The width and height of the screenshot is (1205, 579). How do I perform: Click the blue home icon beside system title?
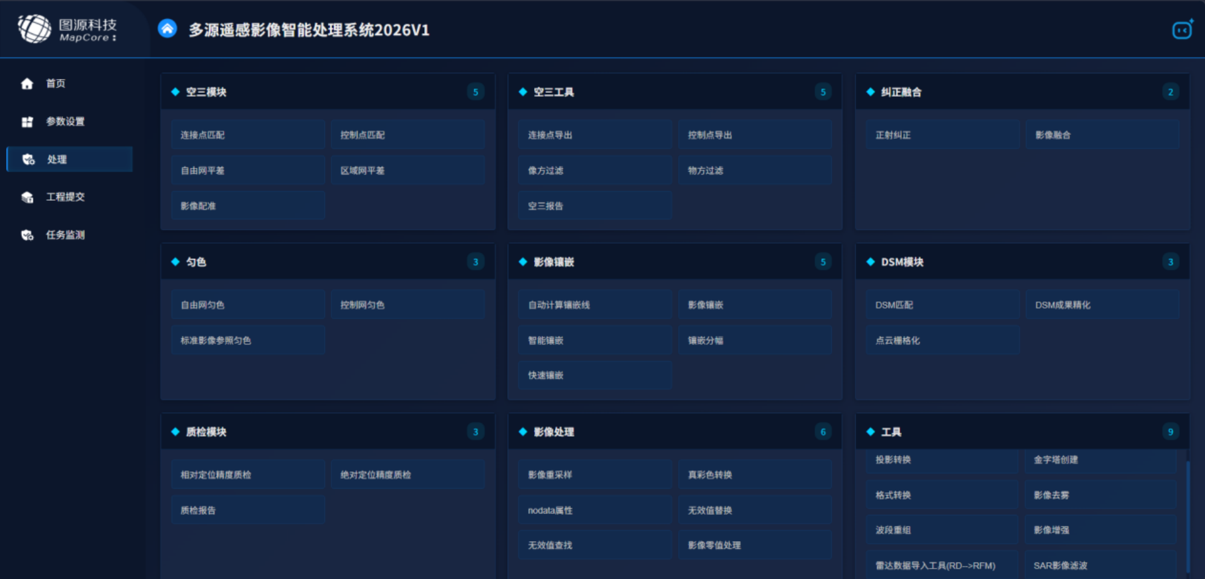coord(167,29)
